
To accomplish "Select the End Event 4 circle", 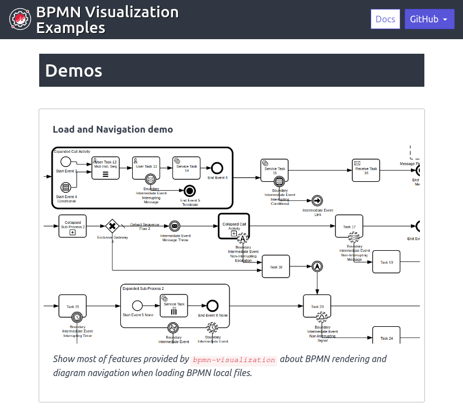I will click(217, 168).
